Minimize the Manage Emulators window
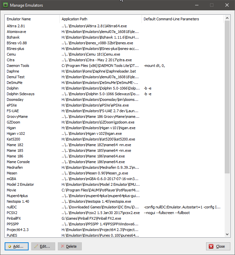Screen dimensions: 235x255 pyautogui.click(x=197, y=5)
